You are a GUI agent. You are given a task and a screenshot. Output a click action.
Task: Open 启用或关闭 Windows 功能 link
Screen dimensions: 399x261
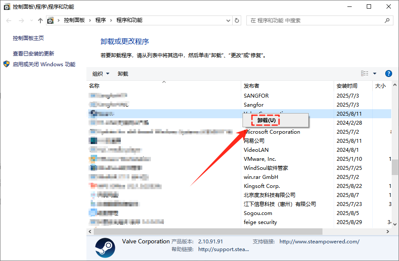click(x=44, y=64)
